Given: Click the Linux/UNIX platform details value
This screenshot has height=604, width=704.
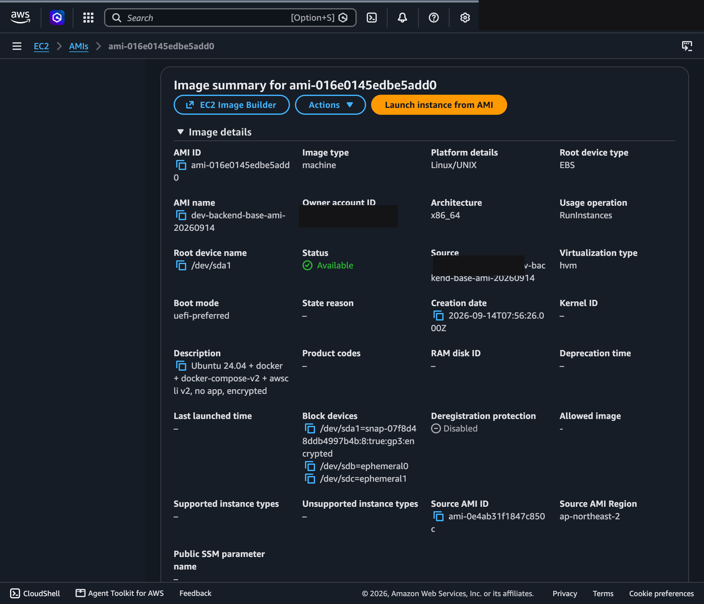Looking at the screenshot, I should coord(454,165).
